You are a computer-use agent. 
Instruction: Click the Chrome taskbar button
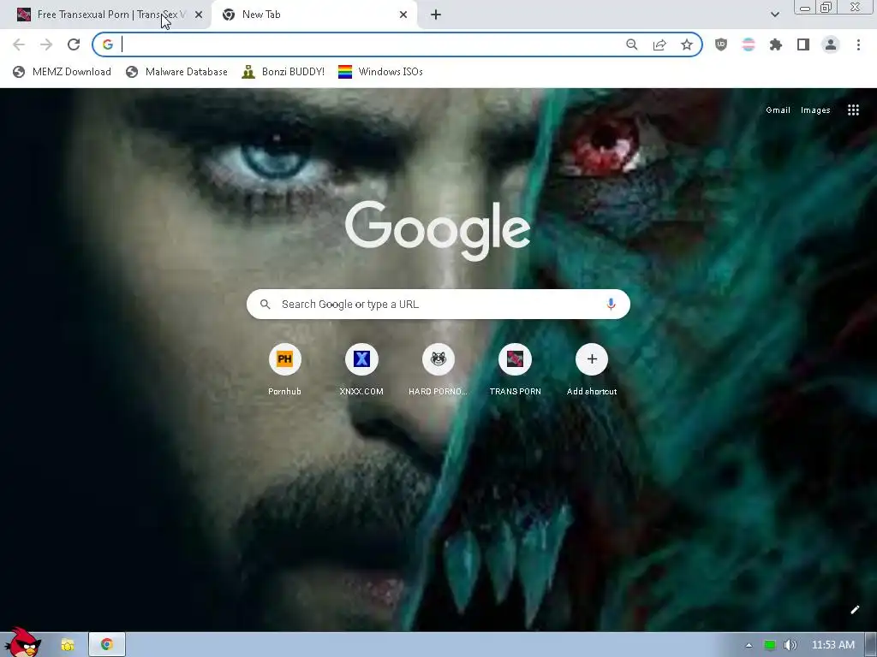[x=107, y=645]
